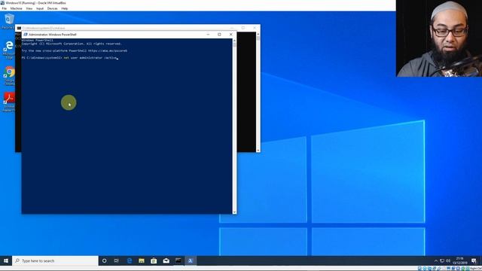Open the Devices menu

pyautogui.click(x=52, y=8)
